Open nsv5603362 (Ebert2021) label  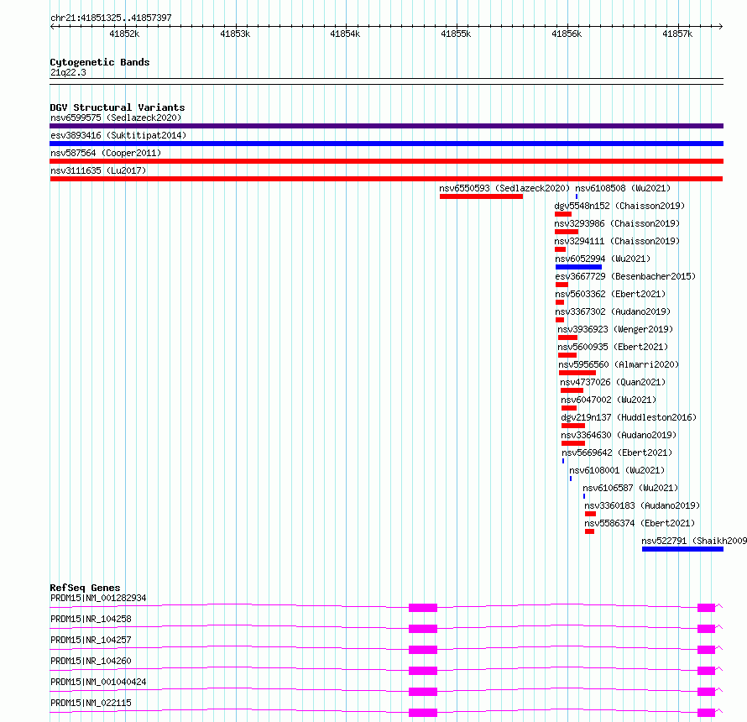610,294
